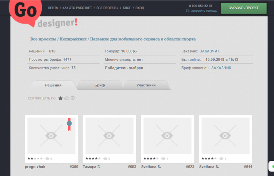
Task: Click Все проекты breadcrumb link
Action: pyautogui.click(x=43, y=39)
